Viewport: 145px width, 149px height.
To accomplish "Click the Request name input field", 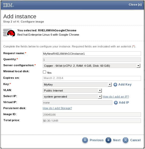I will (x=92, y=54).
